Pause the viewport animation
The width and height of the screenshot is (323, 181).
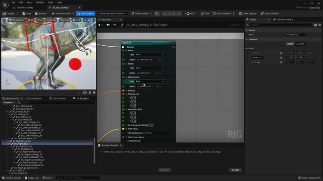click(90, 93)
